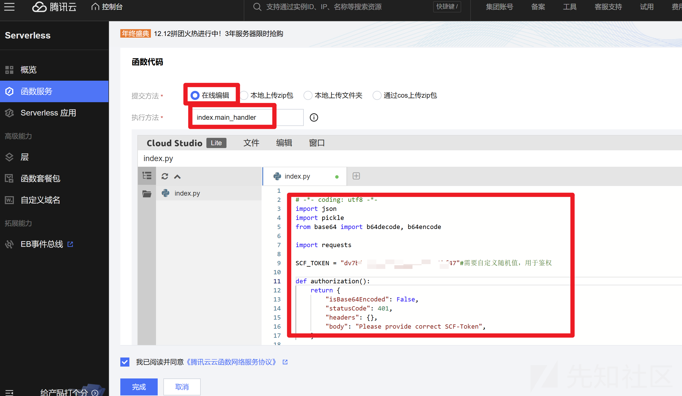Click external link icon beside agreement
This screenshot has width=682, height=396.
(x=285, y=362)
